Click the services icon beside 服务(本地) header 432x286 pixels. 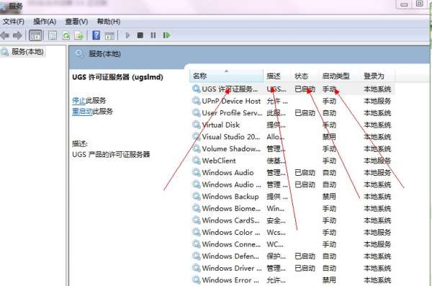pos(79,53)
